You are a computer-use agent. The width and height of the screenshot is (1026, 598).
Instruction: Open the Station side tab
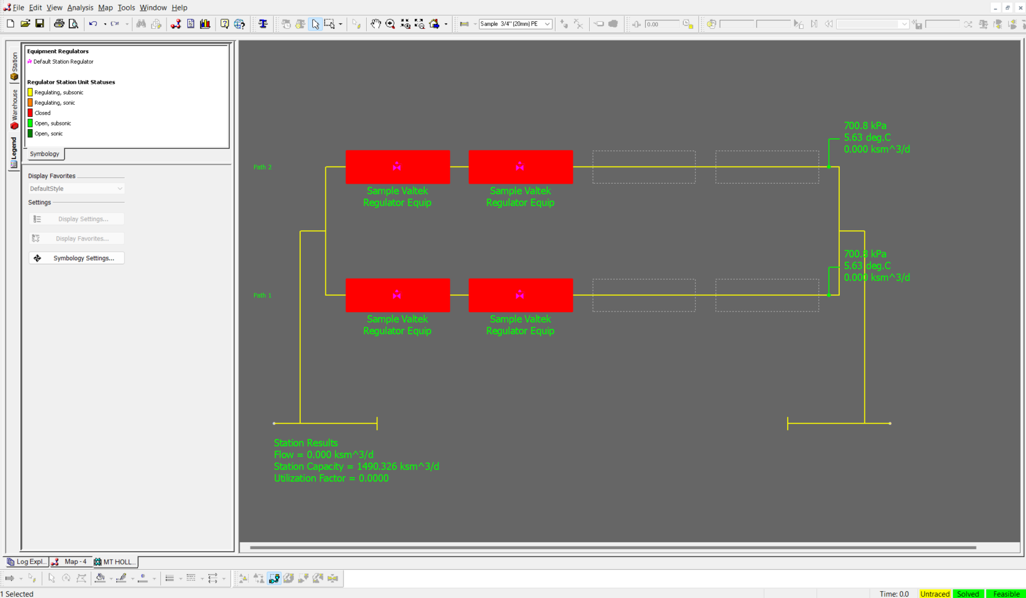[x=14, y=66]
